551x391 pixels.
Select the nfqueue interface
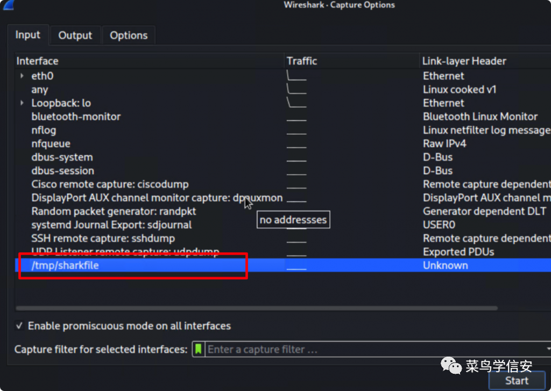tap(51, 144)
